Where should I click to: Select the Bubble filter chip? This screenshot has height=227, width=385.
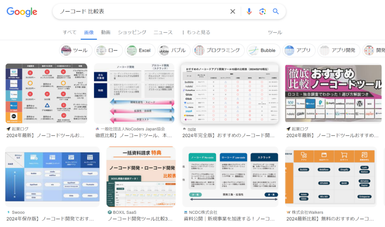coord(264,51)
